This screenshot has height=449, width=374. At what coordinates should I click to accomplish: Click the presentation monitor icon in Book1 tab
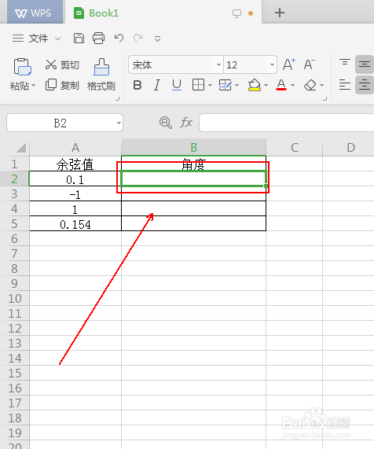[x=236, y=13]
